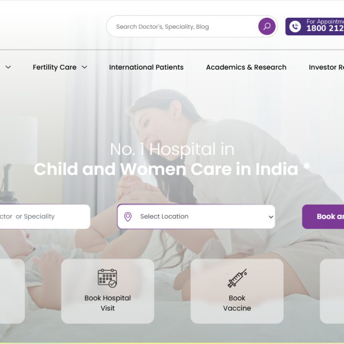Click the For Appointment 1800 number banner

[314, 27]
